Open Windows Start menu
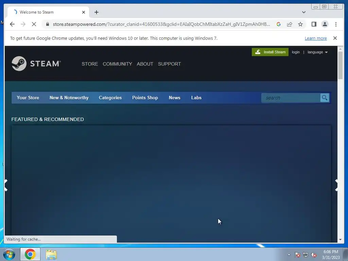This screenshot has width=348, height=261. 9,254
